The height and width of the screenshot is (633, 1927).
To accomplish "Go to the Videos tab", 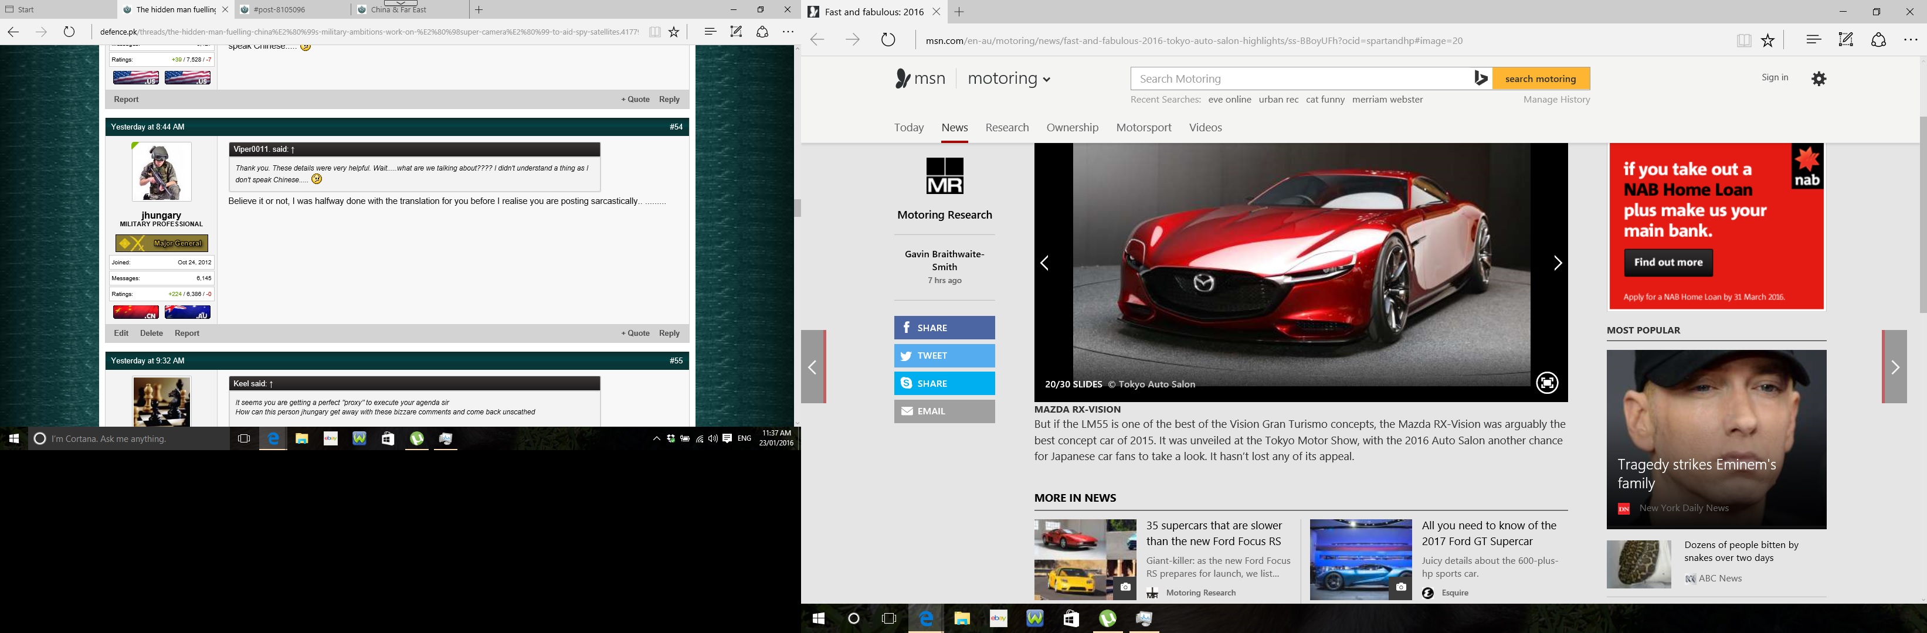I will [x=1205, y=128].
